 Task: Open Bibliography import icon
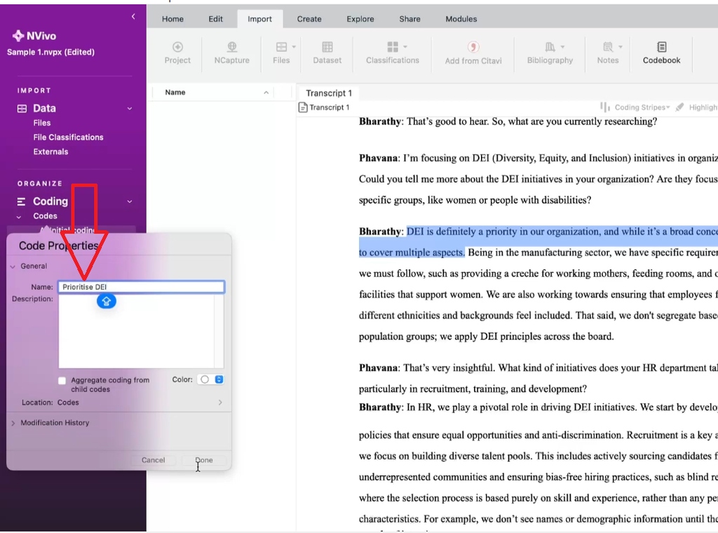[550, 47]
